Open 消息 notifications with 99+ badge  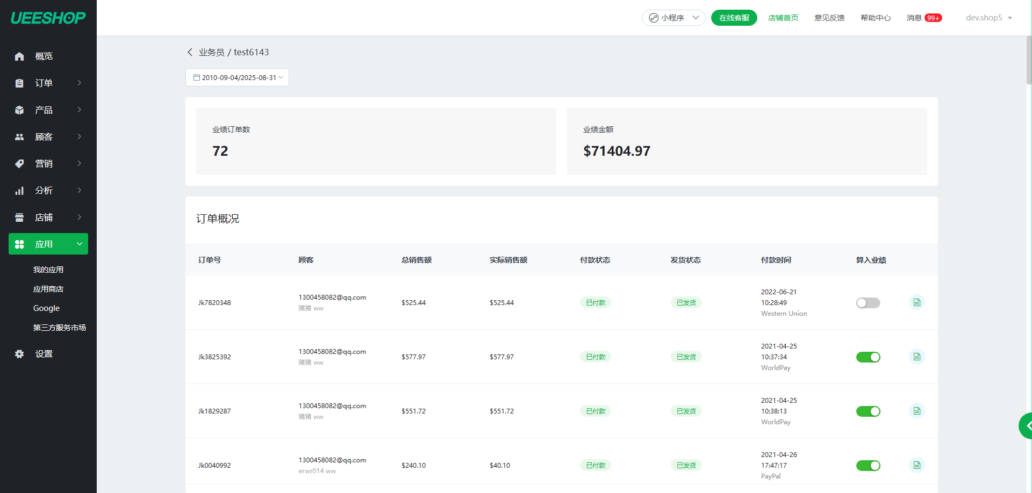pos(923,18)
